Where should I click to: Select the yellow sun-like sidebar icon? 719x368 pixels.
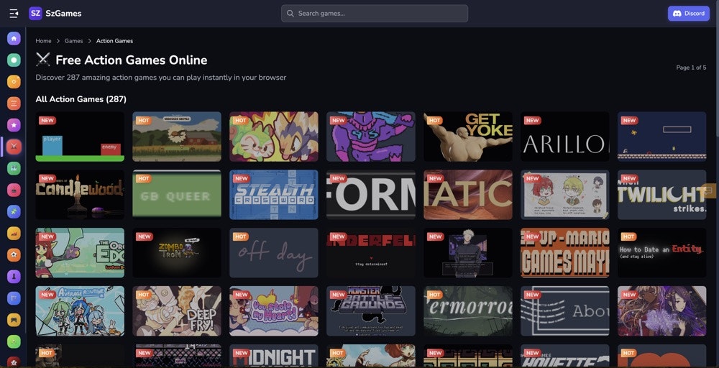[14, 81]
